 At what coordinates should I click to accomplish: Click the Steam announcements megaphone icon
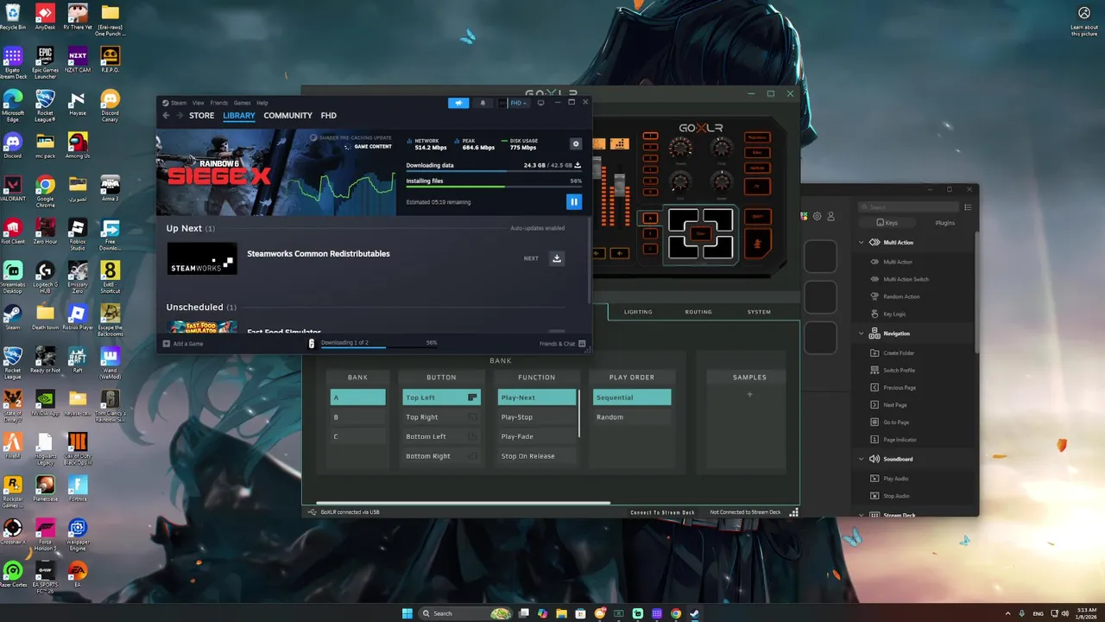click(x=458, y=103)
